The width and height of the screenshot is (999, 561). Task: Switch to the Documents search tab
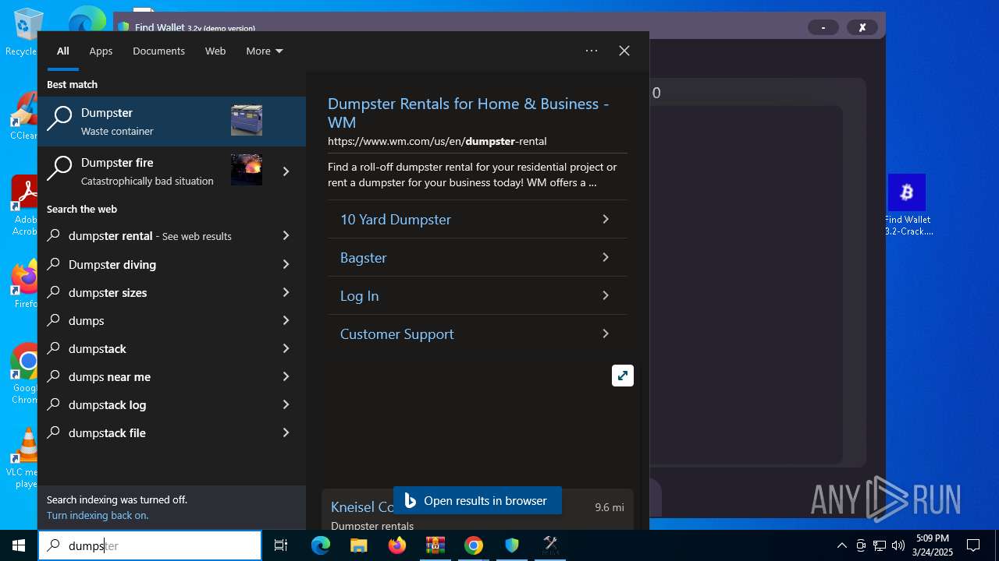(158, 51)
